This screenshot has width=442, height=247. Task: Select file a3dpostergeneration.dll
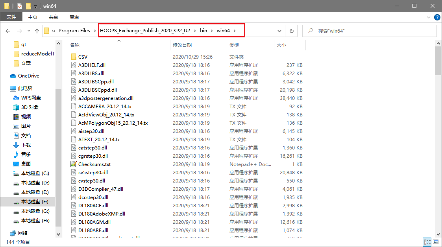tap(106, 98)
